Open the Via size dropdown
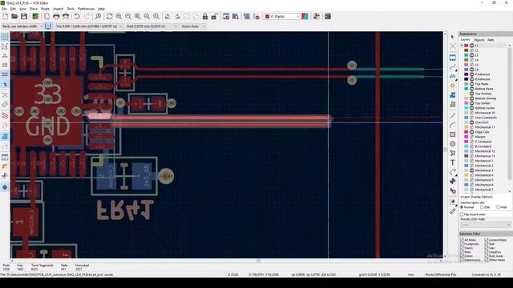Screen dimensions: 513x288 tap(89, 26)
